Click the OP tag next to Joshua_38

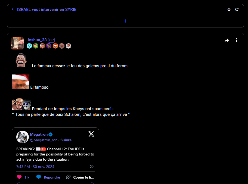coord(51,40)
